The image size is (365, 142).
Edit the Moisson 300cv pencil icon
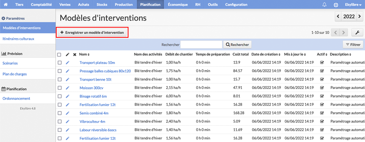pyautogui.click(x=68, y=88)
